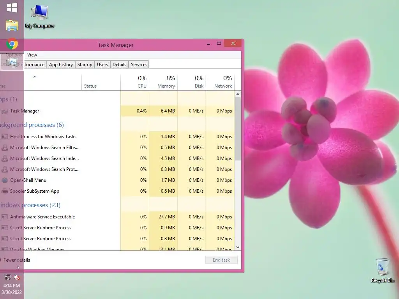Maximize the Task Manager window
Viewport: 399px width, 299px height.
point(219,44)
